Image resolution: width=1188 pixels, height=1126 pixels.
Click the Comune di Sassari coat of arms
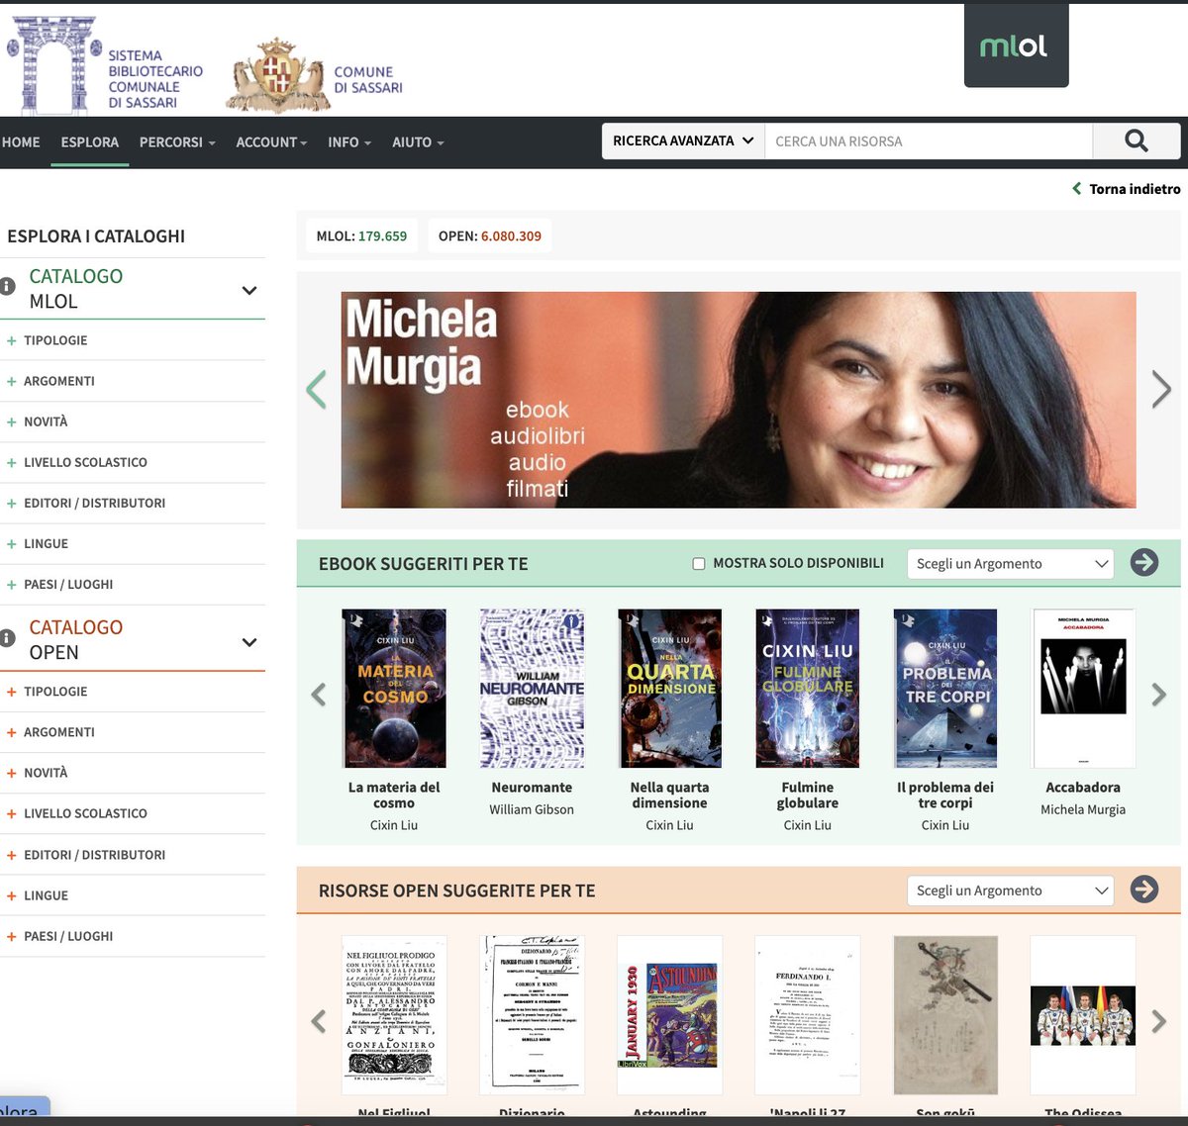coord(277,76)
